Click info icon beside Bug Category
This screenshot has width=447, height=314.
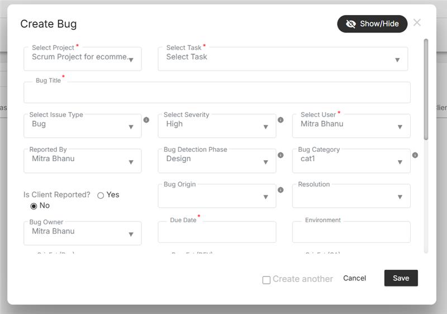click(x=415, y=155)
